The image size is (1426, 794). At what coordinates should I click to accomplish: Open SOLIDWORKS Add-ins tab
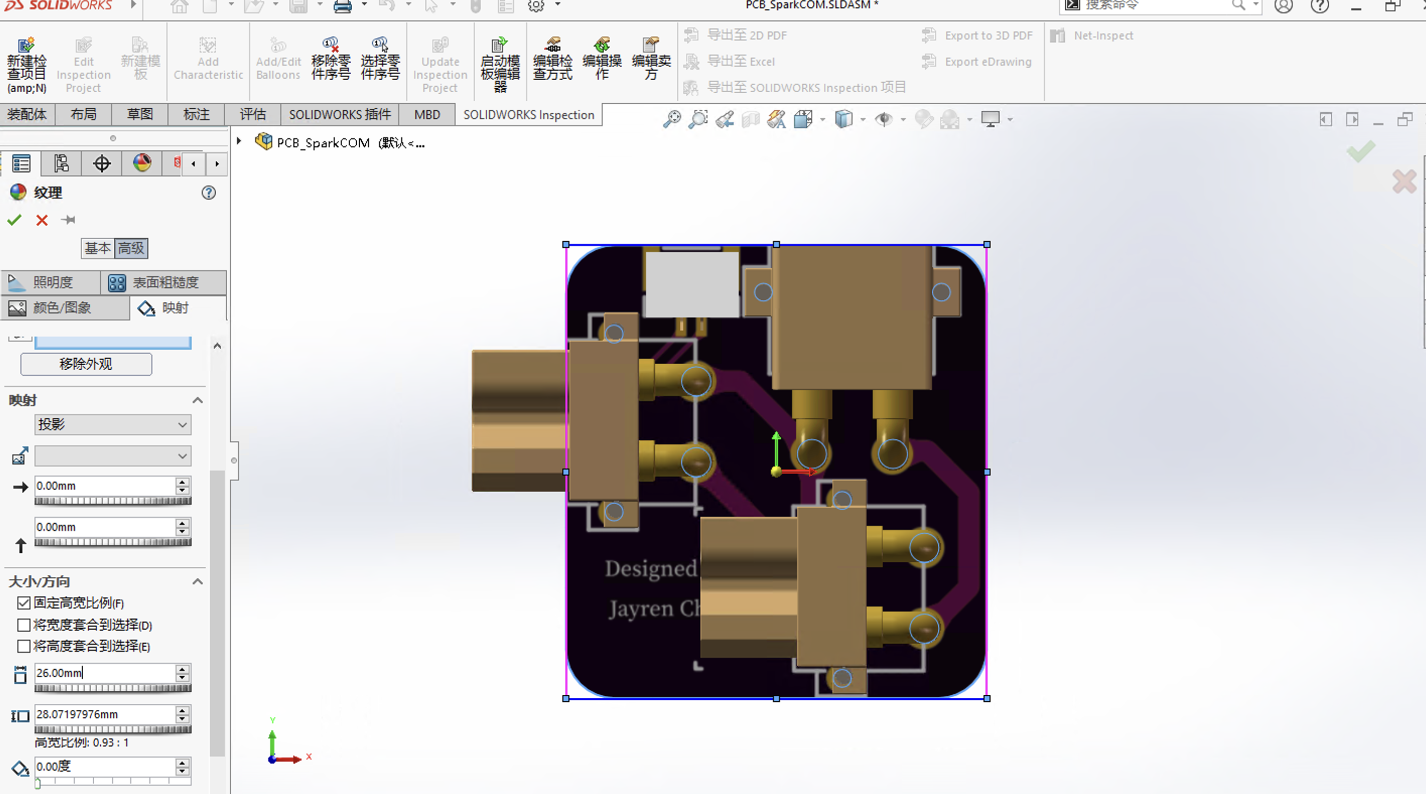tap(340, 114)
